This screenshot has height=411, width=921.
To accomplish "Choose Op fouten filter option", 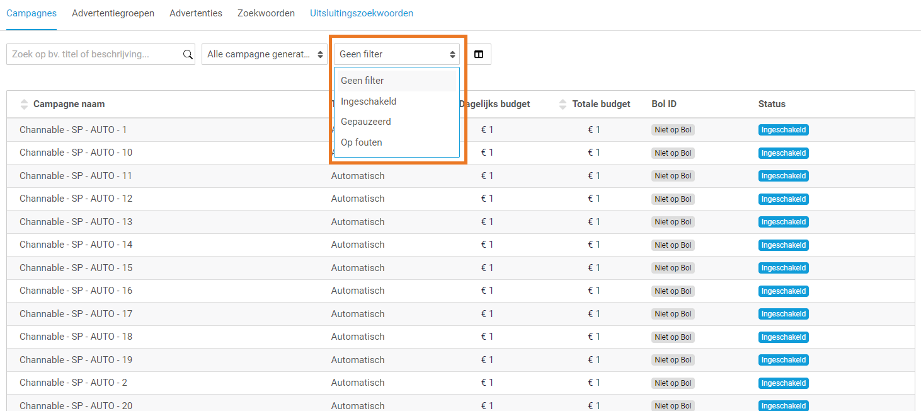I will 397,142.
